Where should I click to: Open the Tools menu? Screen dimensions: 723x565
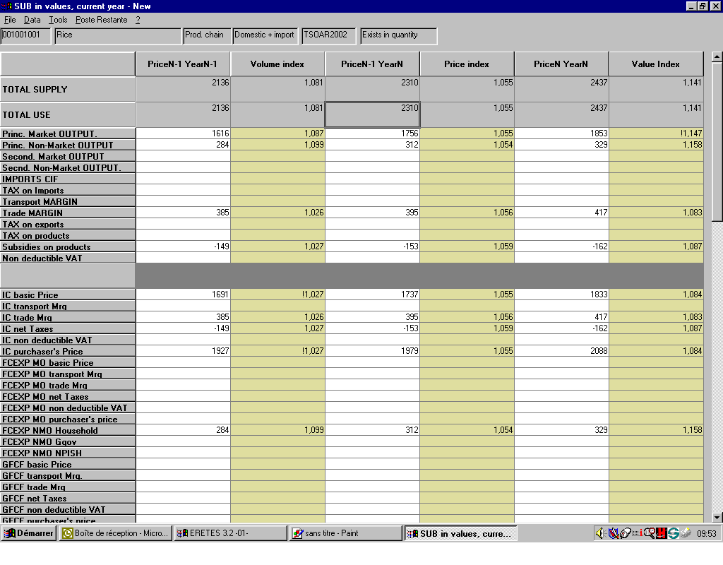[x=58, y=20]
